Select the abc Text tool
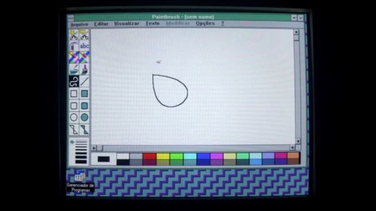Viewport: 376px width, 211px height. click(84, 46)
